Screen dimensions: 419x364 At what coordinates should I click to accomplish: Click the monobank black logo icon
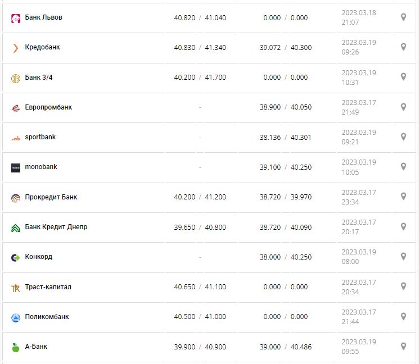point(16,167)
